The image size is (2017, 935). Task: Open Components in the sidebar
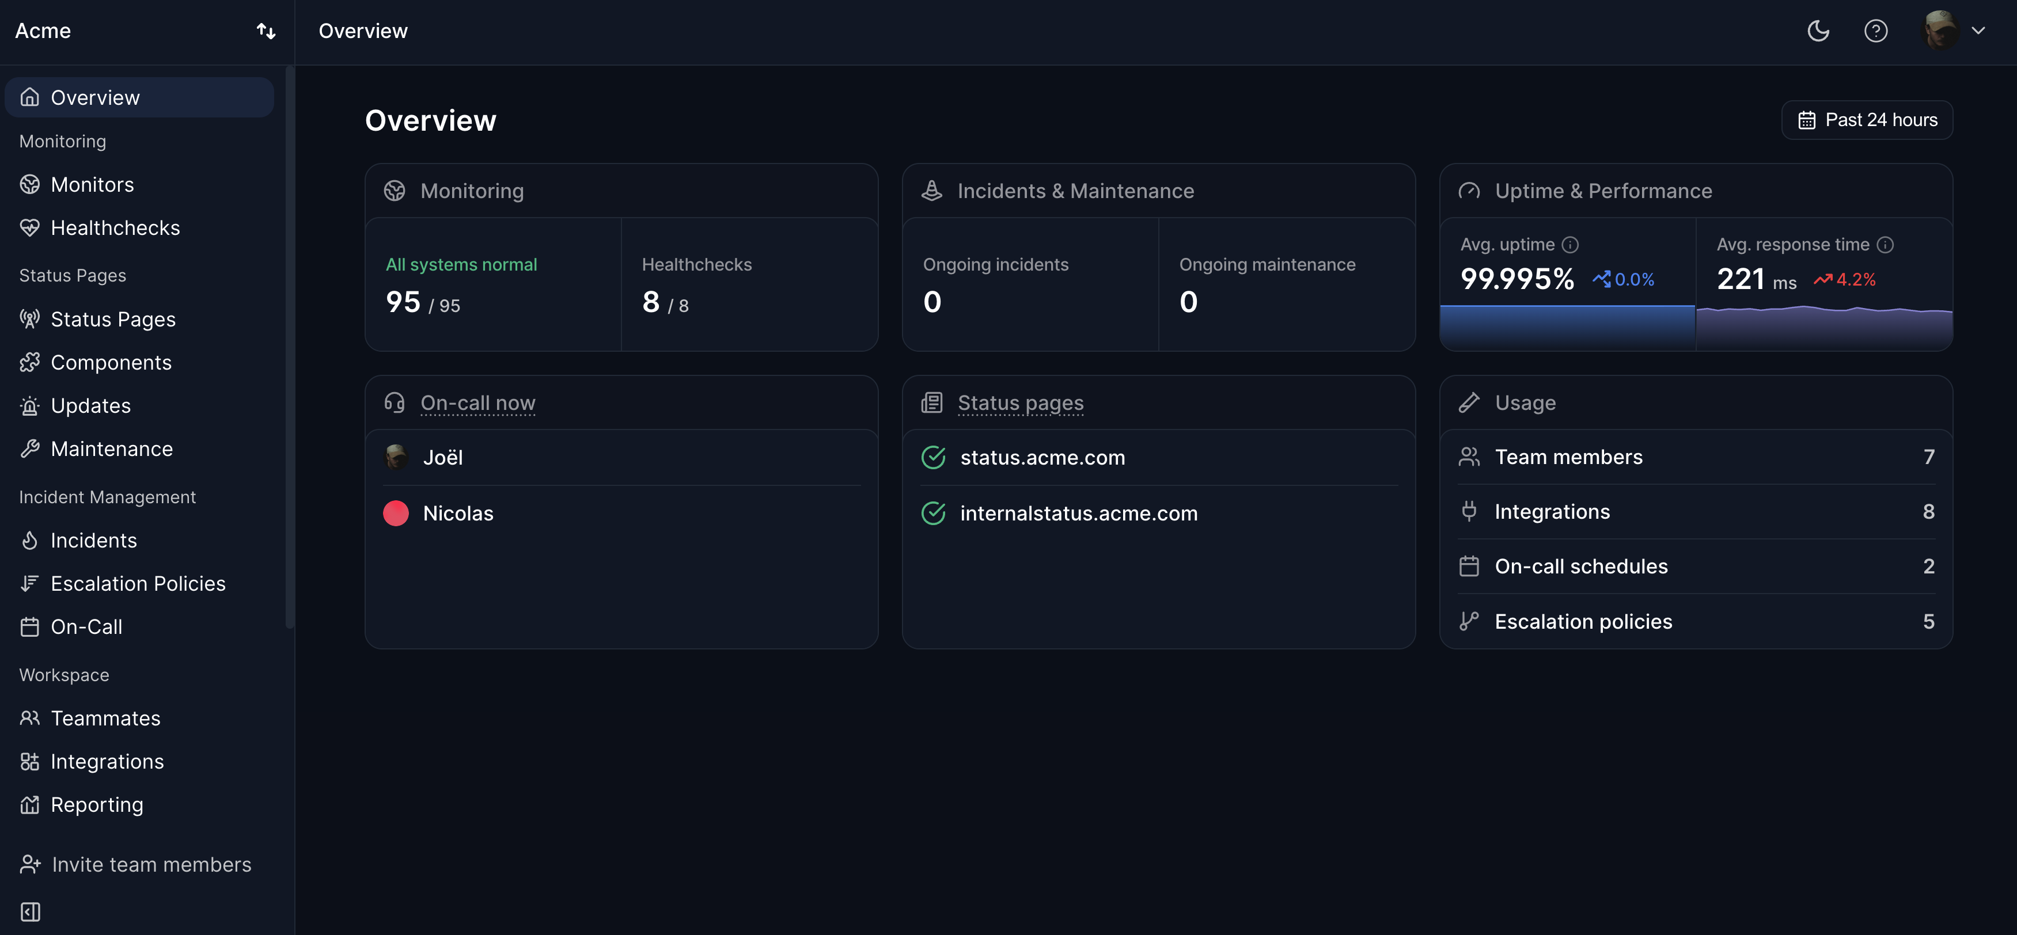139,362
